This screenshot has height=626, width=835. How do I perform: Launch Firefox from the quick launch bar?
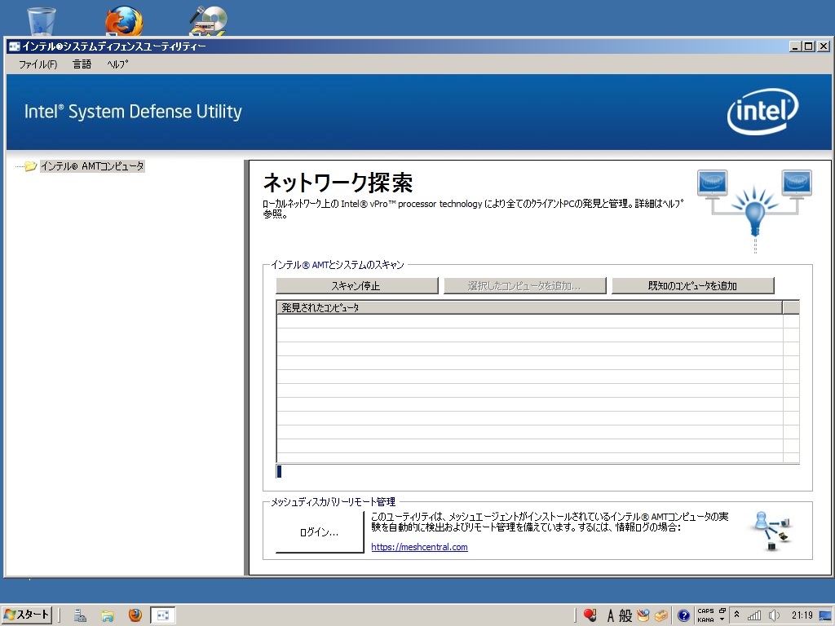[x=135, y=615]
